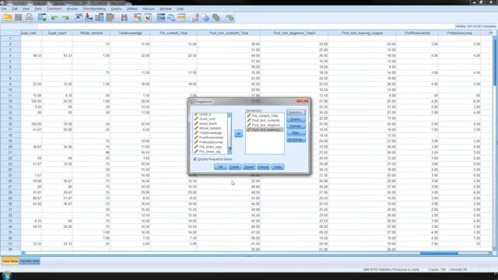Toggle Display frequency tables checkbox
Screen dimensions: 498x280
click(195, 159)
